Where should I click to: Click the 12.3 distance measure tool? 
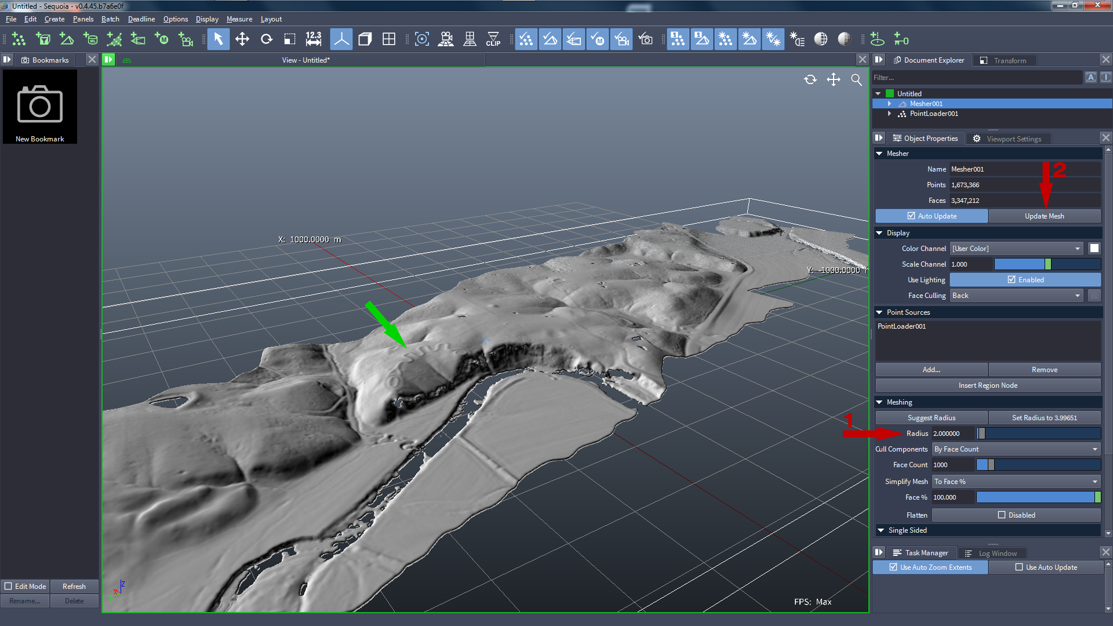click(x=313, y=39)
